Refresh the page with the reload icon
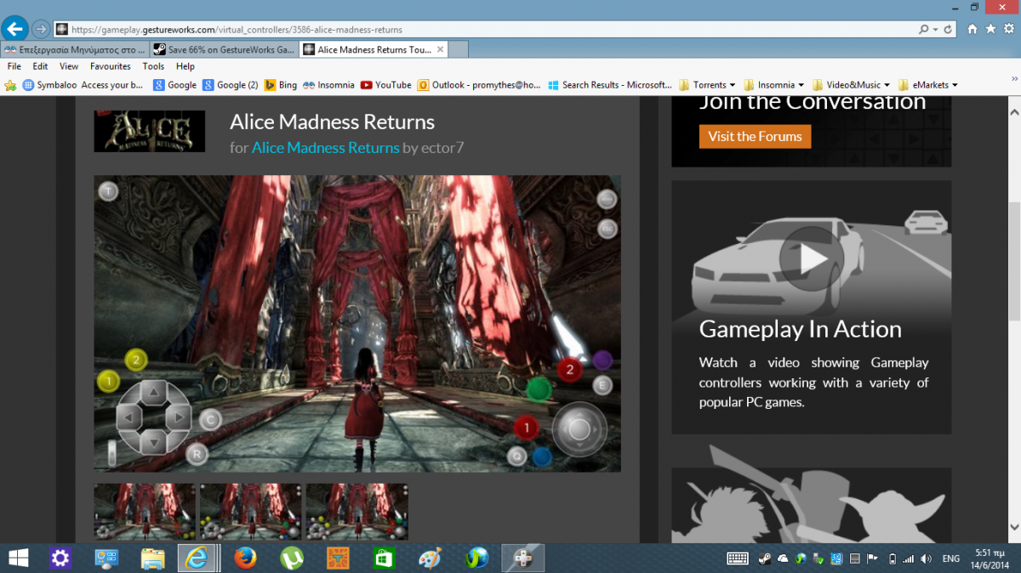 [x=948, y=29]
